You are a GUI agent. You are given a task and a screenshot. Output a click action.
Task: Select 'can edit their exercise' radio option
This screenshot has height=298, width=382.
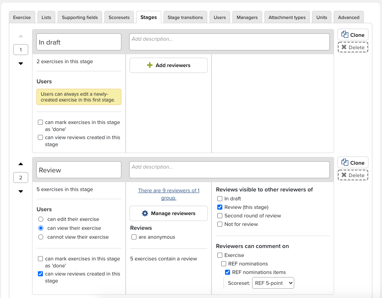coord(41,219)
